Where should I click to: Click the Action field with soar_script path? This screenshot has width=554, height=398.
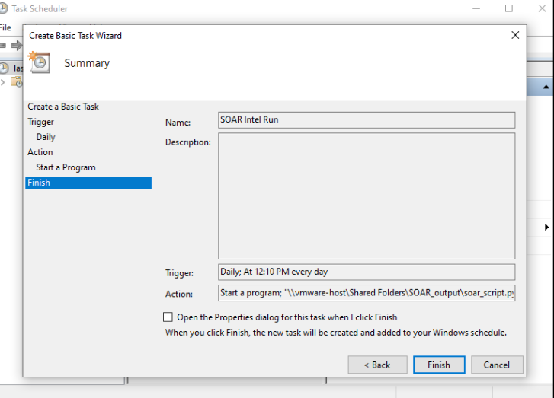[x=367, y=293]
